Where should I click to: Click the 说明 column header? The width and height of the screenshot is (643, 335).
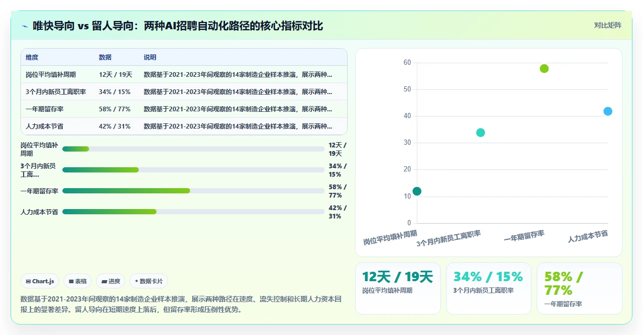point(150,57)
